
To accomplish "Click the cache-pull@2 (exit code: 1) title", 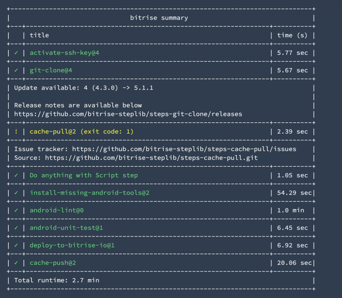I will point(81,132).
